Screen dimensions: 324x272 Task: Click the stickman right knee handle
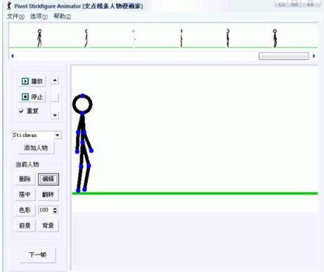point(89,166)
